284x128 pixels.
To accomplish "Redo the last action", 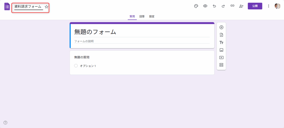I will (x=223, y=6).
